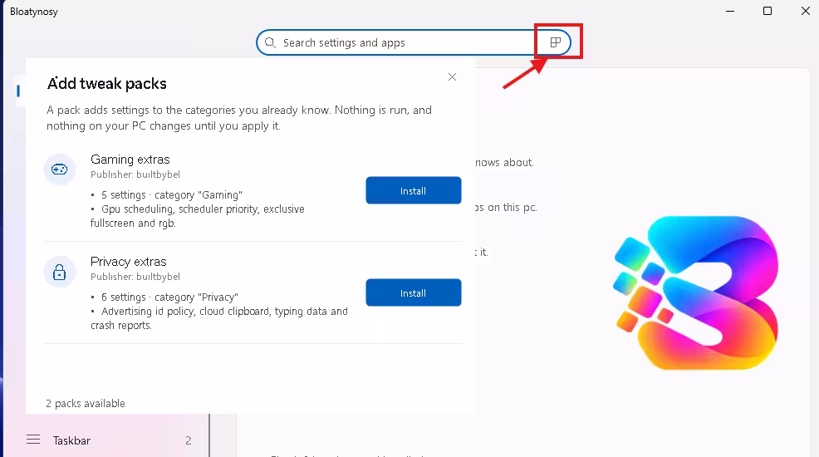Open the Taskbar category in sidebar
The image size is (819, 457).
[x=110, y=440]
